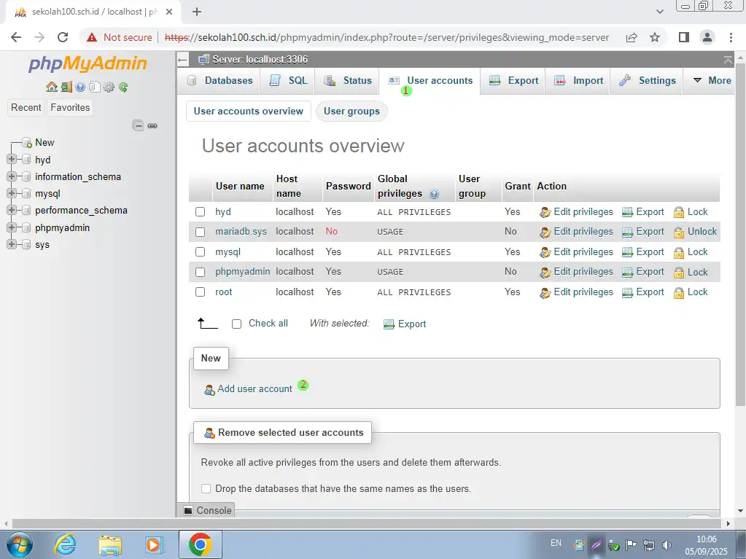Click the Not secure warning icon
The height and width of the screenshot is (559, 746).
[x=92, y=38]
